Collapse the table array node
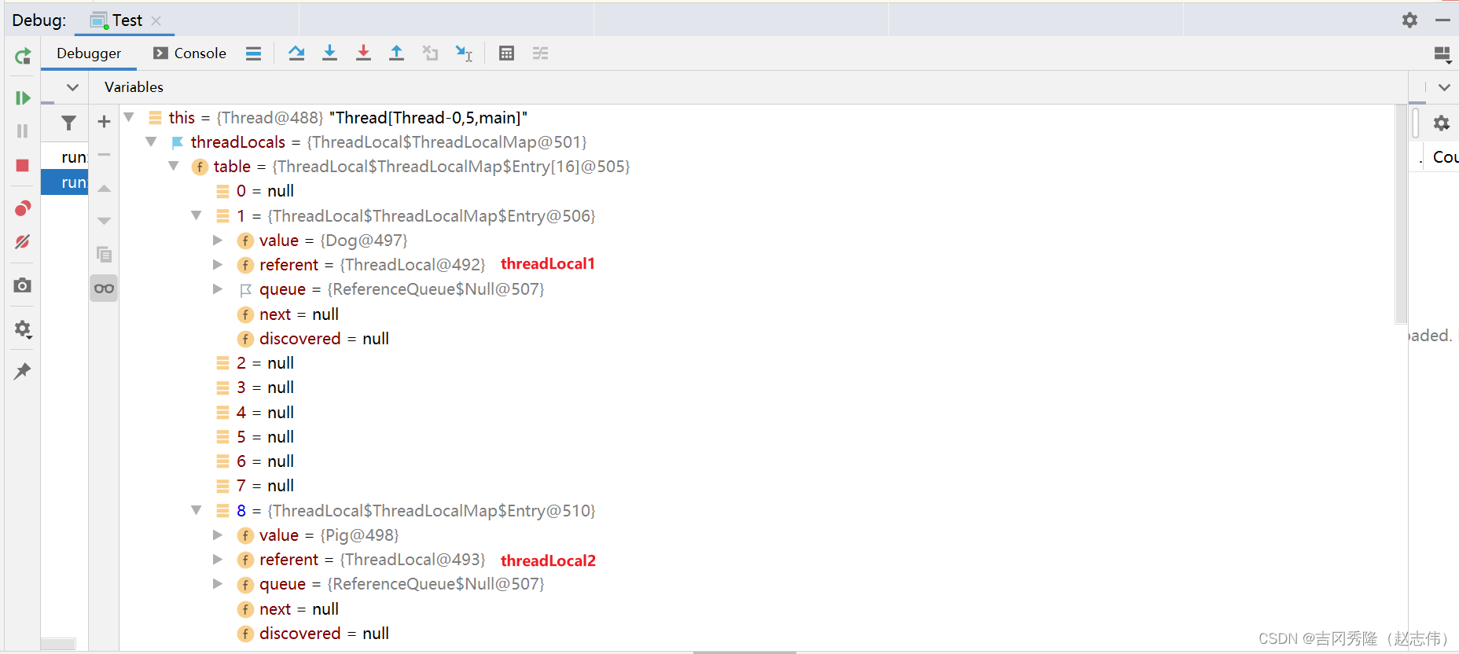This screenshot has height=654, width=1459. click(x=174, y=166)
